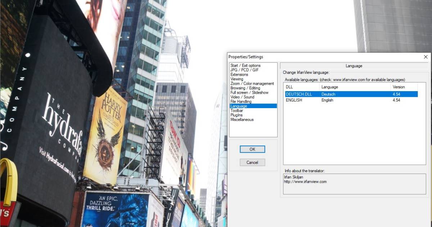
Task: Close the Properties/Settings dialog
Action: click(x=426, y=57)
